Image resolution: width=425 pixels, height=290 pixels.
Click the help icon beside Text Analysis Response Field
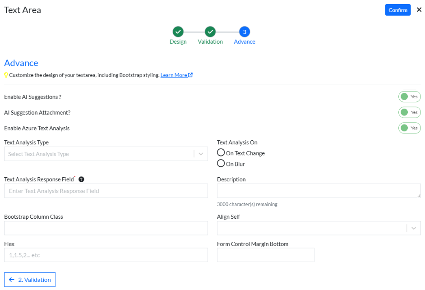[81, 180]
